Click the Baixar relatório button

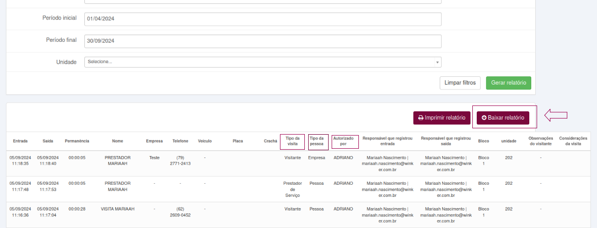(x=503, y=118)
